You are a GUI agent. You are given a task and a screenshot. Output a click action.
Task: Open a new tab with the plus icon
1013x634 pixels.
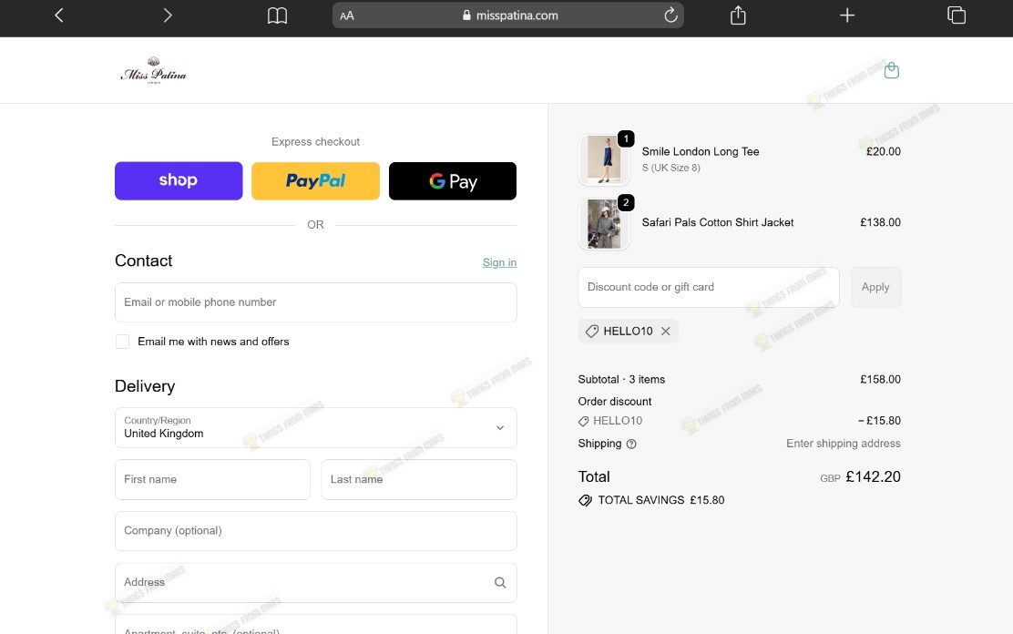click(x=847, y=15)
